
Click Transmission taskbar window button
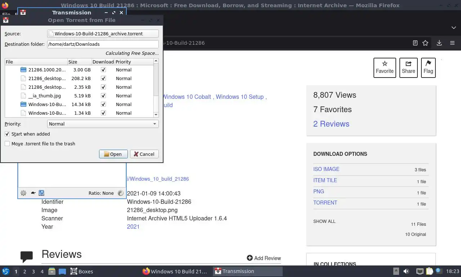point(248,271)
